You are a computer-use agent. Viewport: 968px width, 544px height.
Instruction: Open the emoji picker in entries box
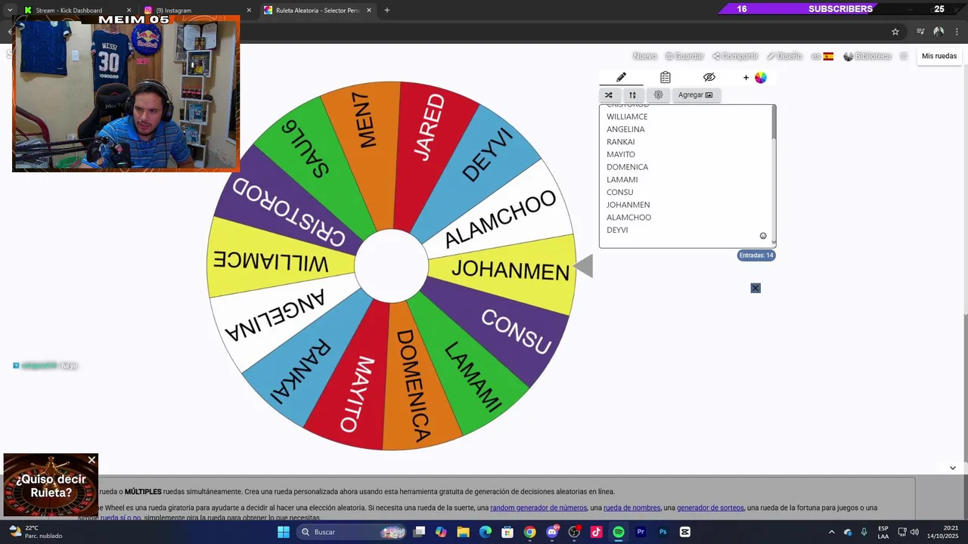tap(763, 236)
